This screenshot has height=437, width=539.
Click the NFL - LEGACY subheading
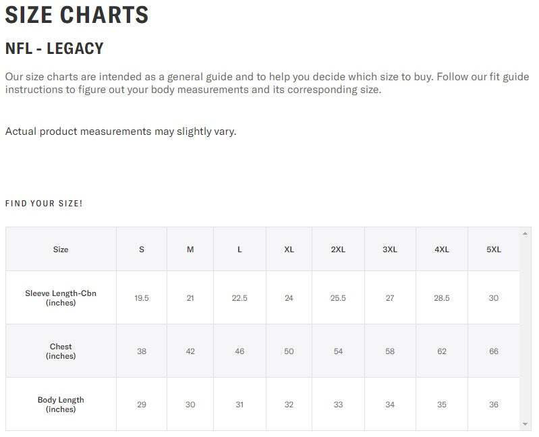(x=55, y=49)
